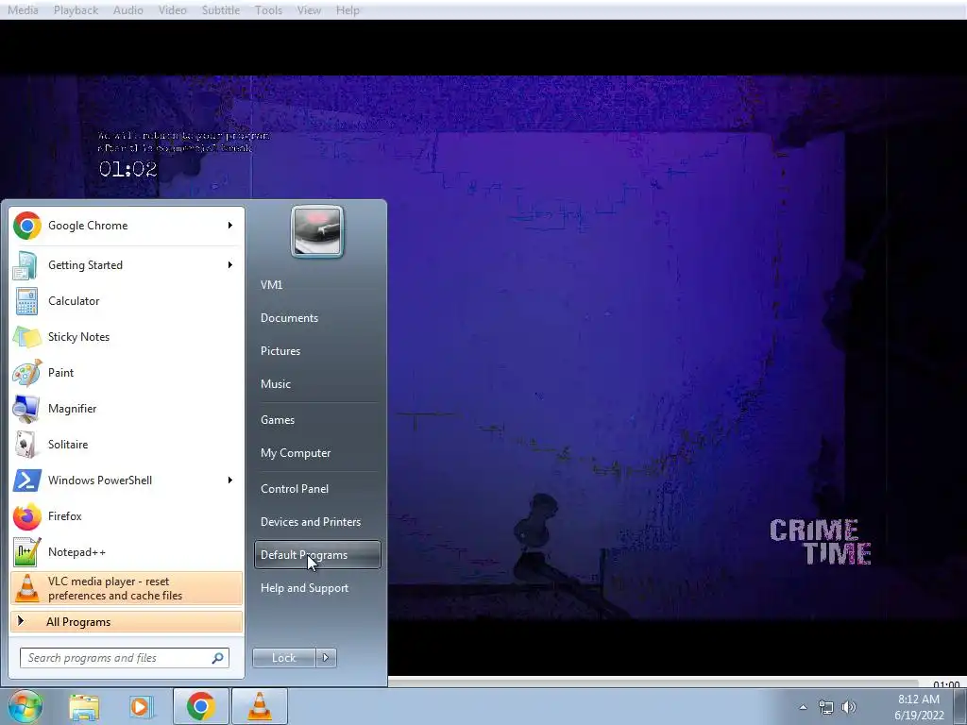Open Default Programs

[x=317, y=555]
